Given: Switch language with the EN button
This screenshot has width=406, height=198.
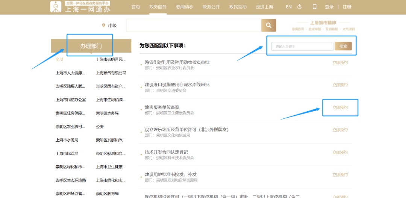Looking at the screenshot, I should pyautogui.click(x=288, y=7).
